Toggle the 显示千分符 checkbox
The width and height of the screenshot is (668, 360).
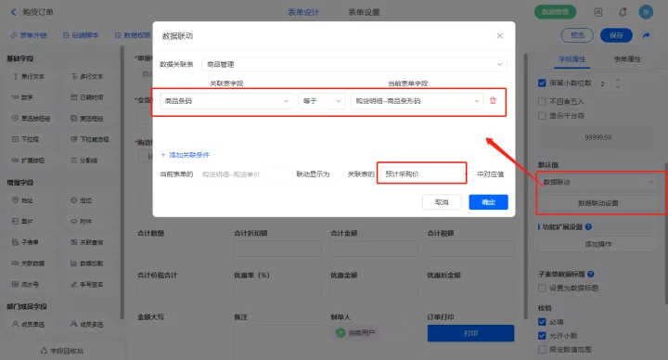point(542,116)
